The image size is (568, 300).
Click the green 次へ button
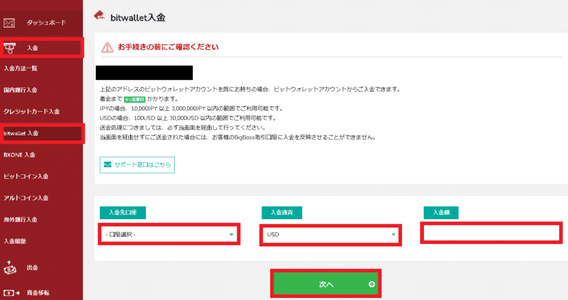click(x=326, y=284)
